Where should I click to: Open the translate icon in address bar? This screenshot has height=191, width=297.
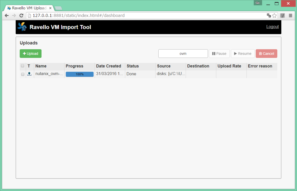[x=269, y=15]
